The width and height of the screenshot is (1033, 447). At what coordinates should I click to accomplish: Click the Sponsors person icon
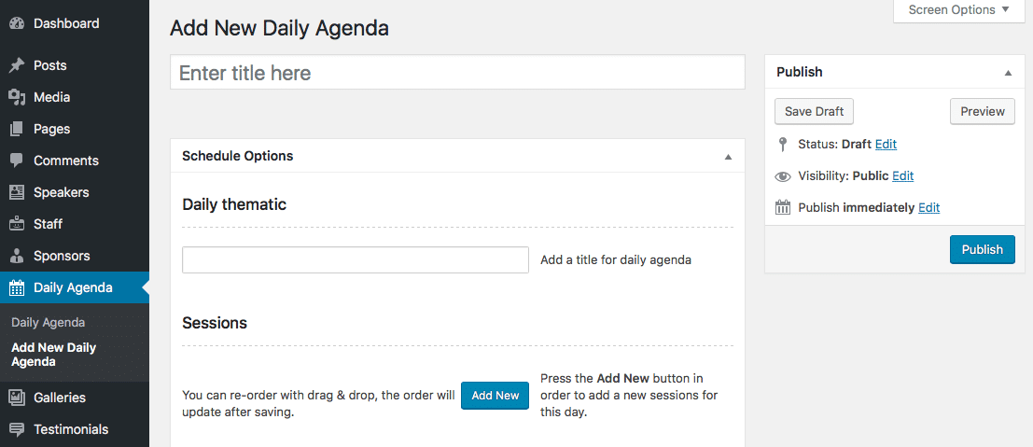pyautogui.click(x=17, y=256)
